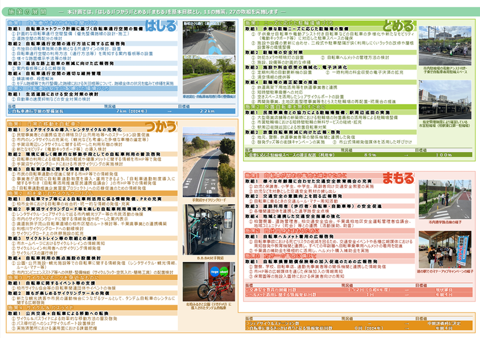Click heading 自転車の安全に配慮した環境づくり
480x338 pixels.
(68, 89)
